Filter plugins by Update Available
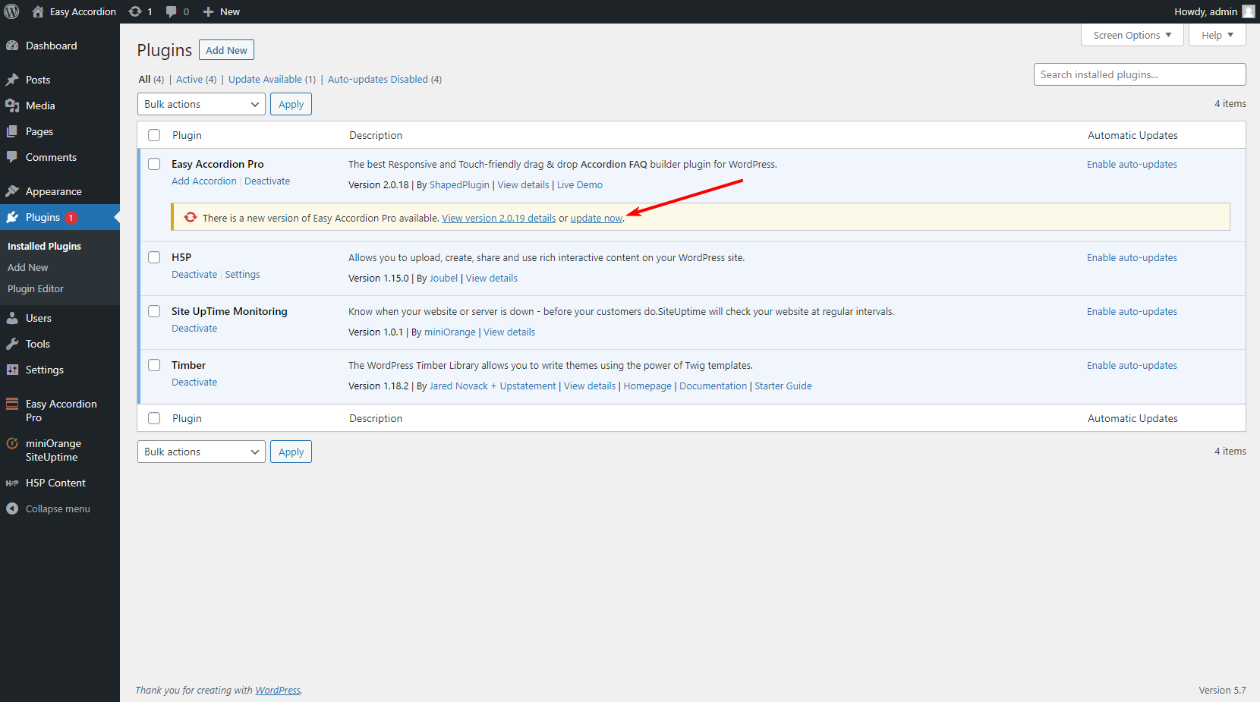1260x702 pixels. (x=265, y=79)
